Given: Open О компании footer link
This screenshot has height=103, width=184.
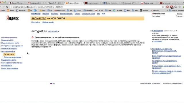Looking at the screenshot, I should coord(156,83).
